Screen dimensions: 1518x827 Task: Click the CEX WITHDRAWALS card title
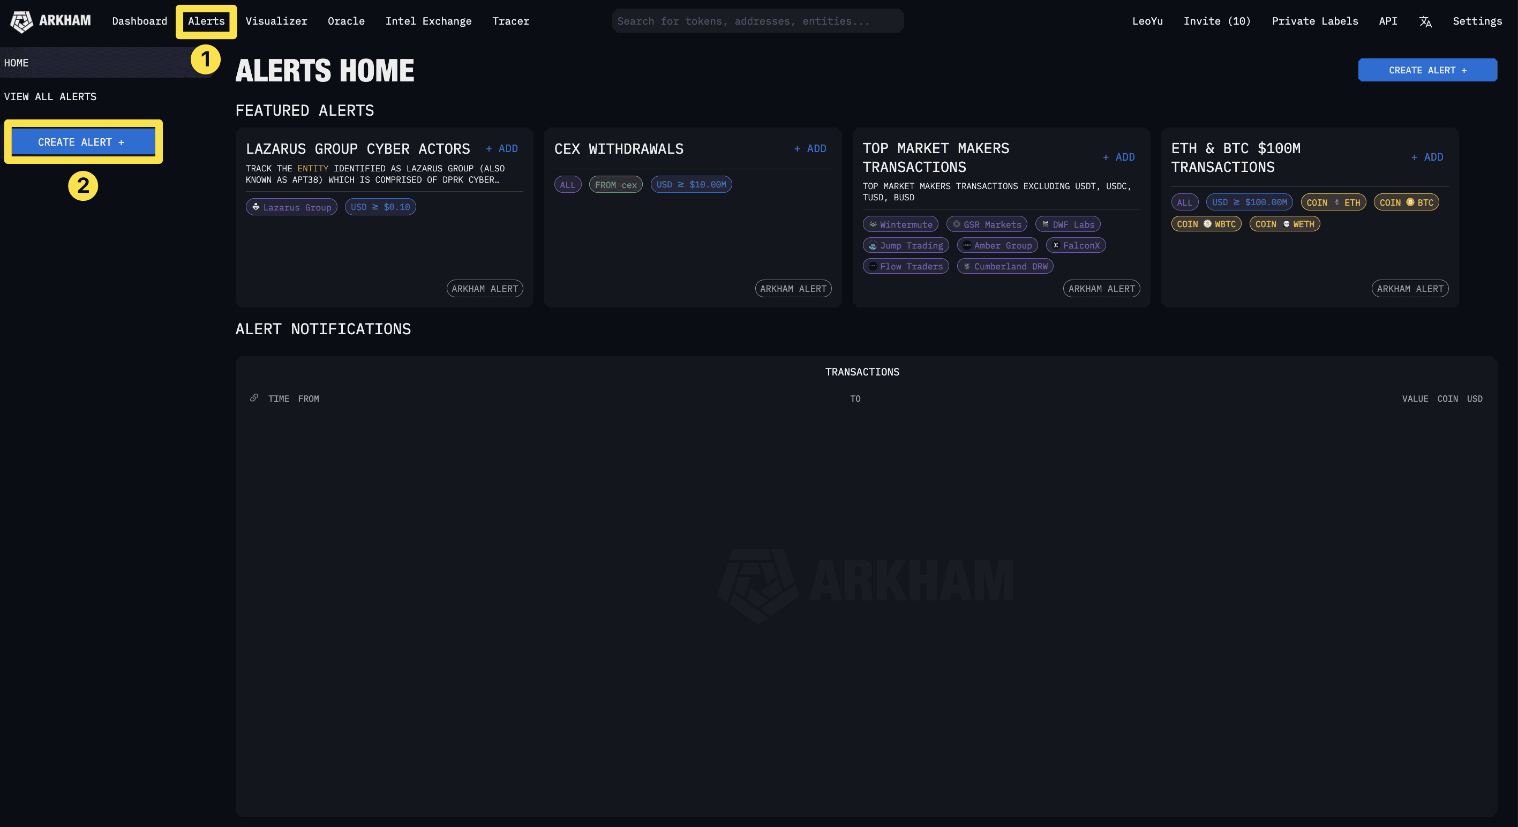pyautogui.click(x=619, y=148)
